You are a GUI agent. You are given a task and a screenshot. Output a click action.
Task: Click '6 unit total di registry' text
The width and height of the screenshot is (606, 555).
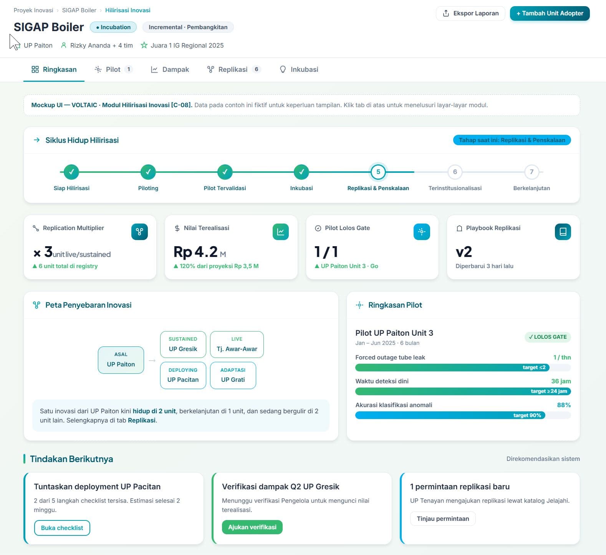(x=68, y=266)
